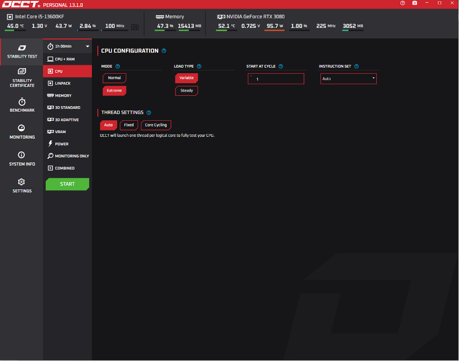Click the help icon beside CPU Configuration

click(164, 51)
